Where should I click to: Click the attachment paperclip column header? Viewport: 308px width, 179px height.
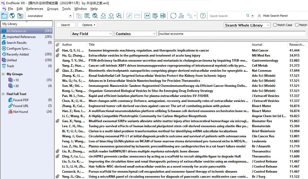57,45
